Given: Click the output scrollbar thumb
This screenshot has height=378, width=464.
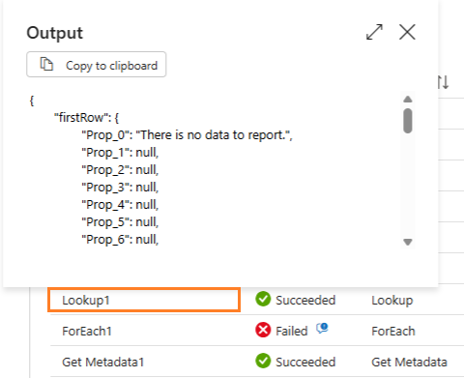Looking at the screenshot, I should [408, 121].
